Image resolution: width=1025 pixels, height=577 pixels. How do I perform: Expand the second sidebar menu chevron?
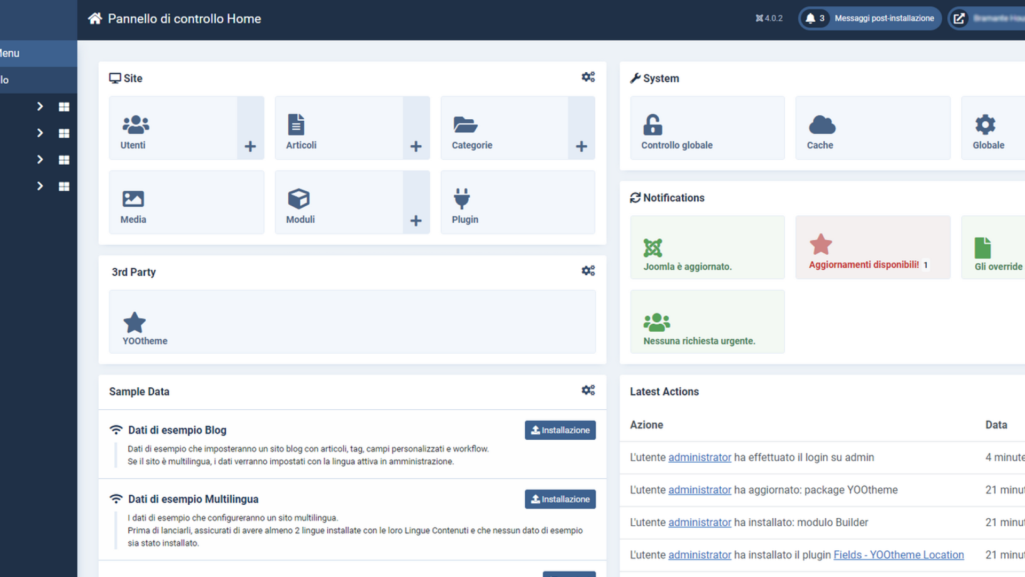coord(40,133)
